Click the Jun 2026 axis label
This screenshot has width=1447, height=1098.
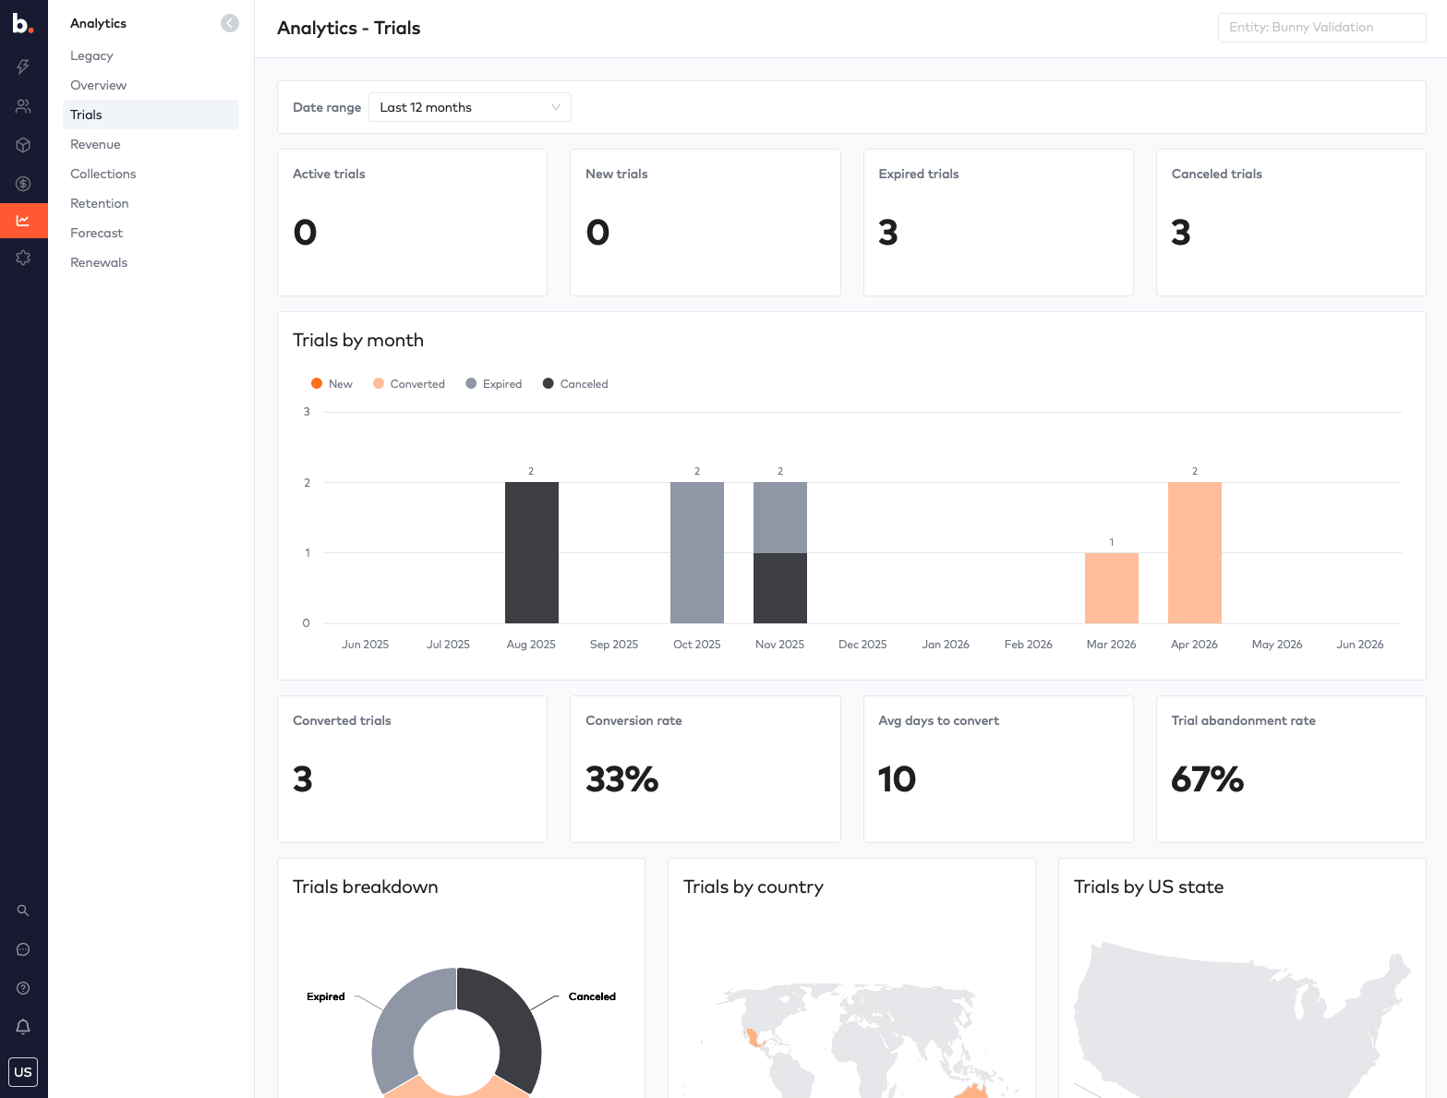pos(1360,645)
